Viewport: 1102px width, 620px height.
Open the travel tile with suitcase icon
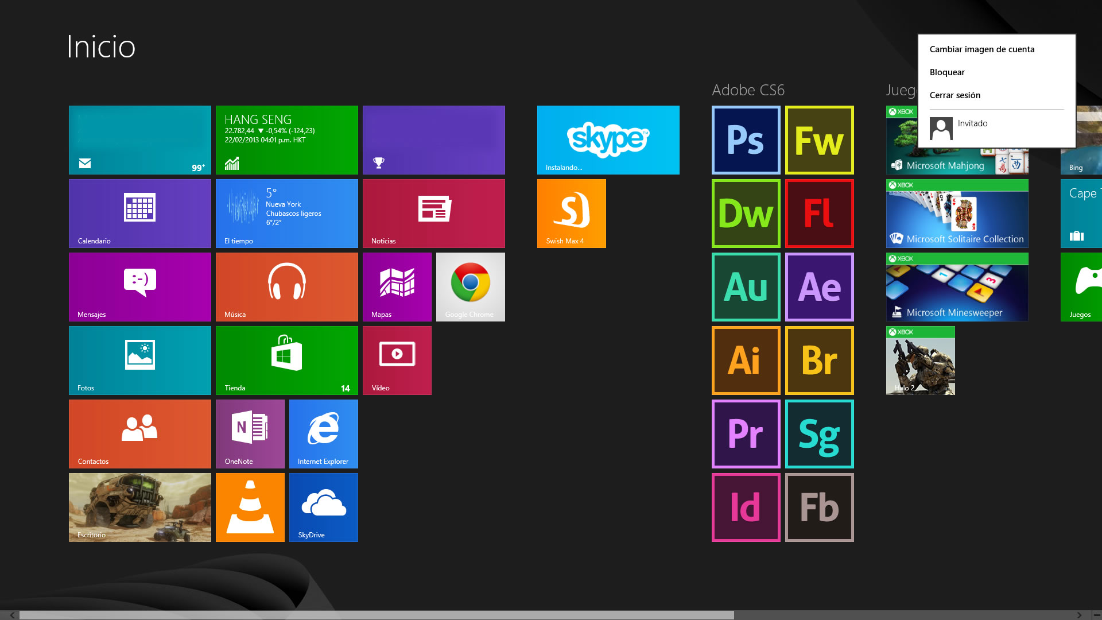pos(1081,214)
